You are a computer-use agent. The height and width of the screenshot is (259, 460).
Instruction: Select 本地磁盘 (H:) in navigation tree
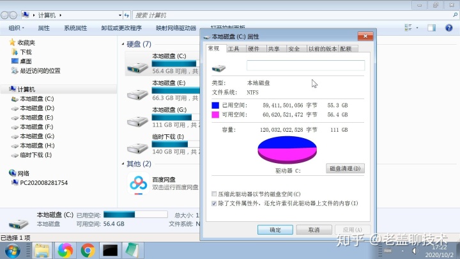(x=37, y=146)
